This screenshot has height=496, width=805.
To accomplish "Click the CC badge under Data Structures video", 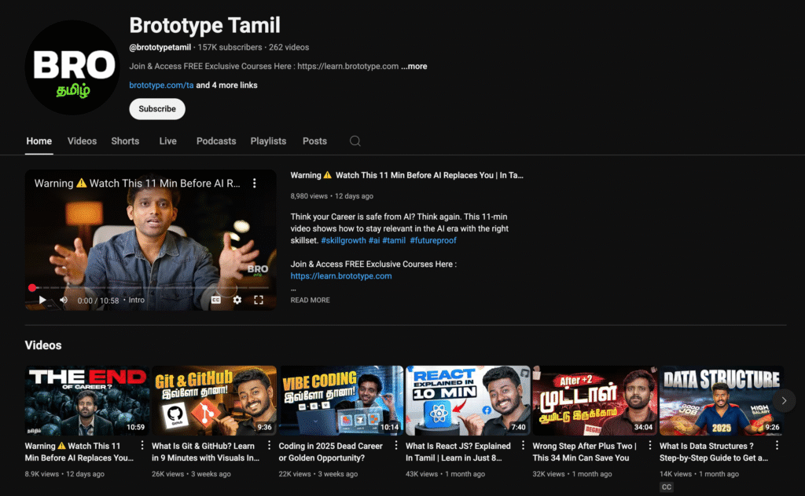I will coord(667,487).
